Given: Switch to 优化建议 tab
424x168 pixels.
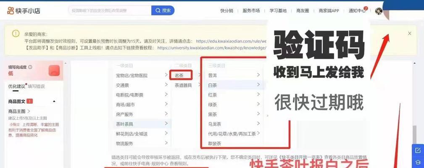Looking at the screenshot, I should click(x=16, y=87).
